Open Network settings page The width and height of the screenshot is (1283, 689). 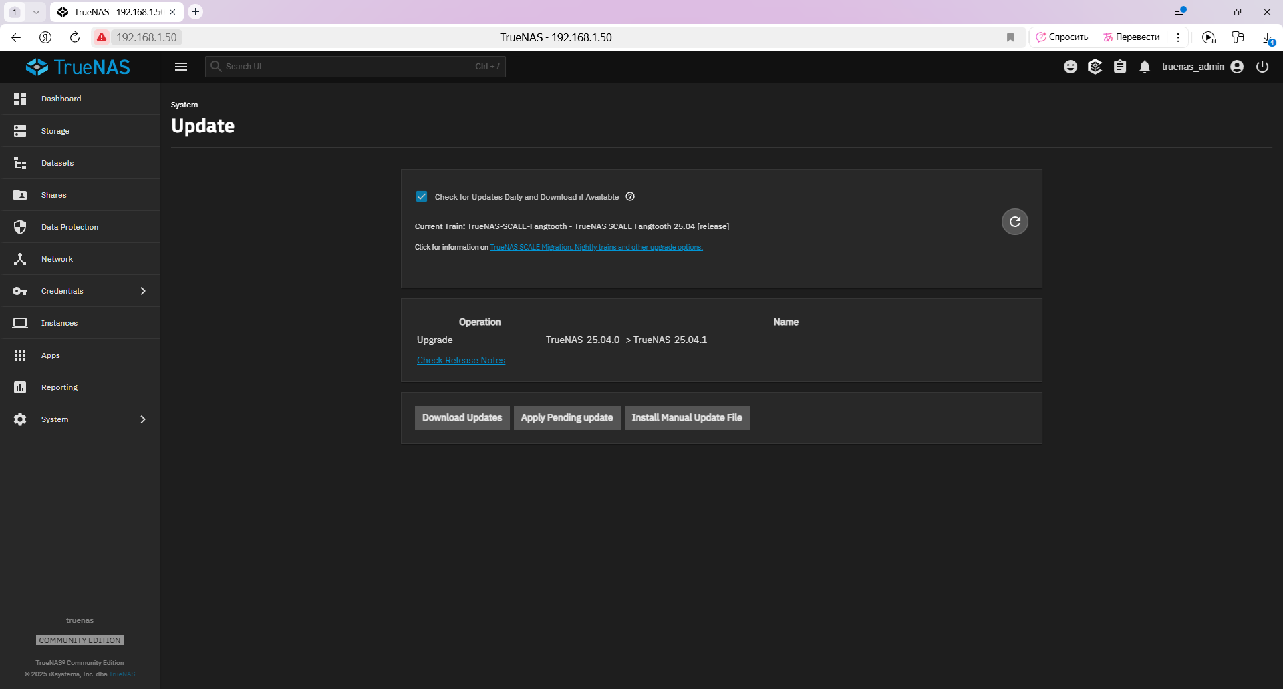click(80, 259)
